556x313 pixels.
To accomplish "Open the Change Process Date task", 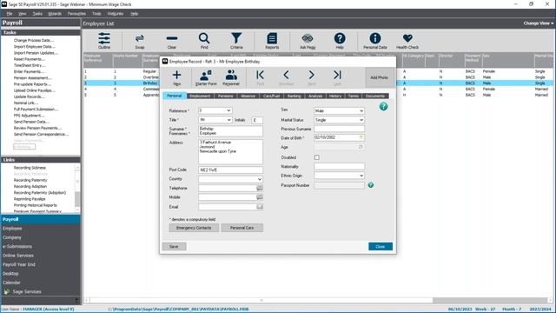I will (x=34, y=41).
